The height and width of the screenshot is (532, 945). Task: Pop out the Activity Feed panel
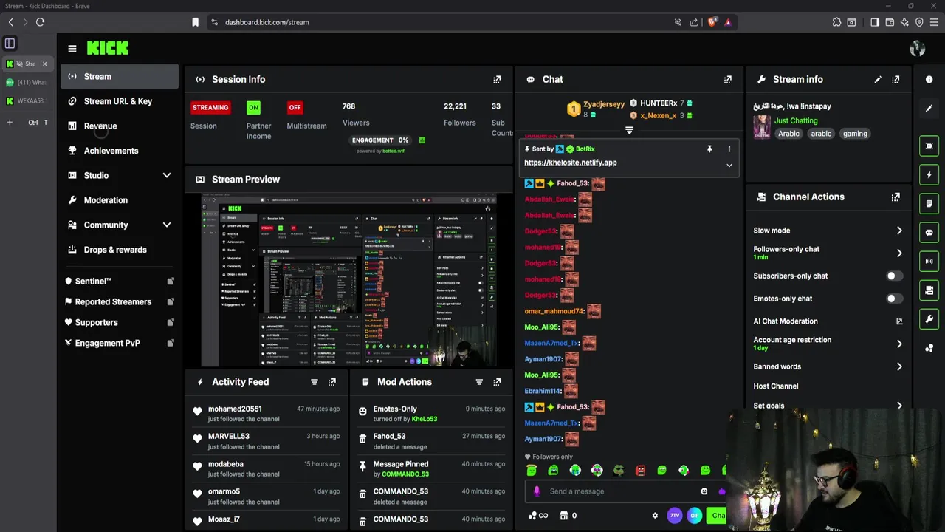click(x=332, y=382)
